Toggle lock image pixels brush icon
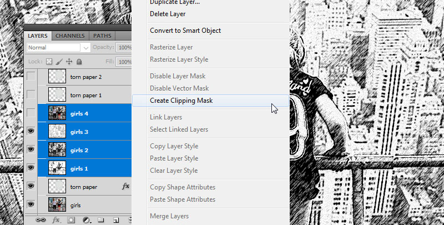 point(59,62)
